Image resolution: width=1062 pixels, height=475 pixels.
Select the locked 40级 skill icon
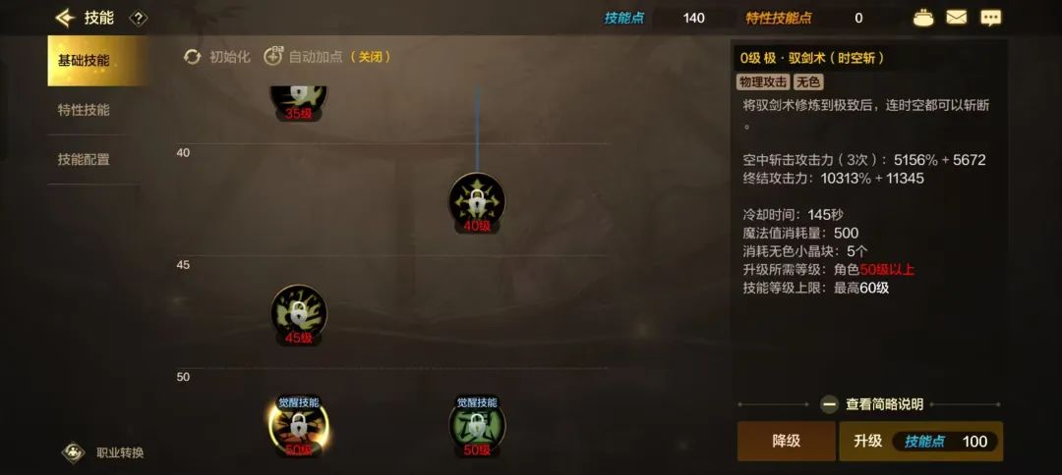477,201
